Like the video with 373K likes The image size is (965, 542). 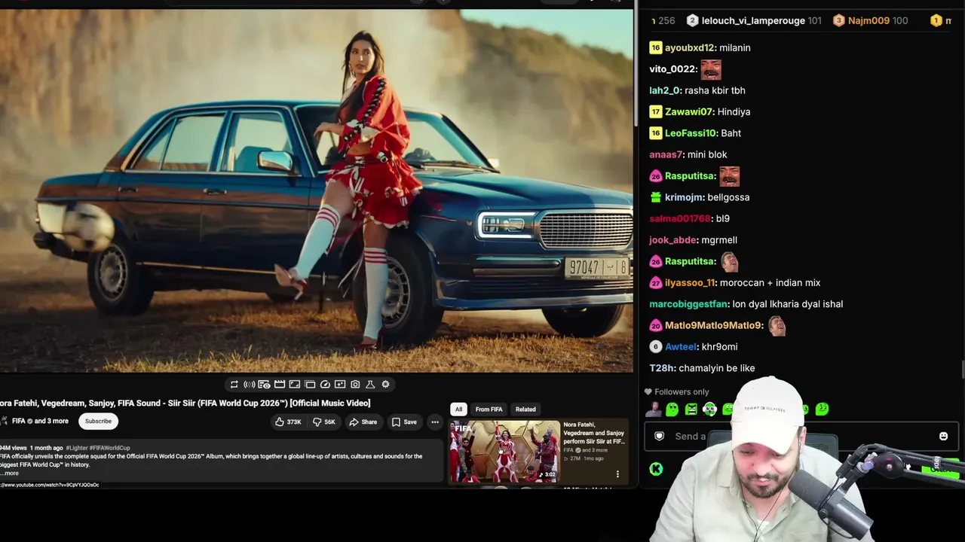288,422
